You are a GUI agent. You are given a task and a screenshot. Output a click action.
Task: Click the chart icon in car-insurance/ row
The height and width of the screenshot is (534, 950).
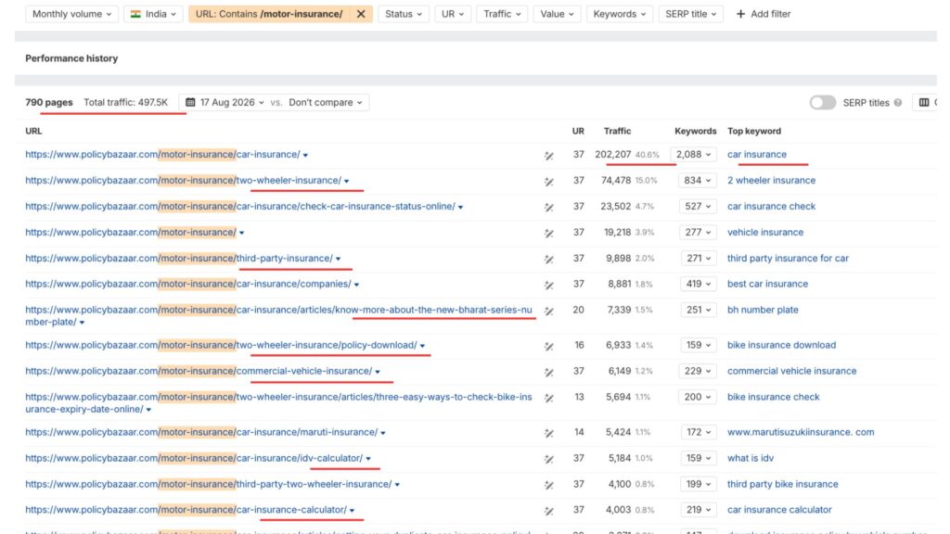click(549, 156)
